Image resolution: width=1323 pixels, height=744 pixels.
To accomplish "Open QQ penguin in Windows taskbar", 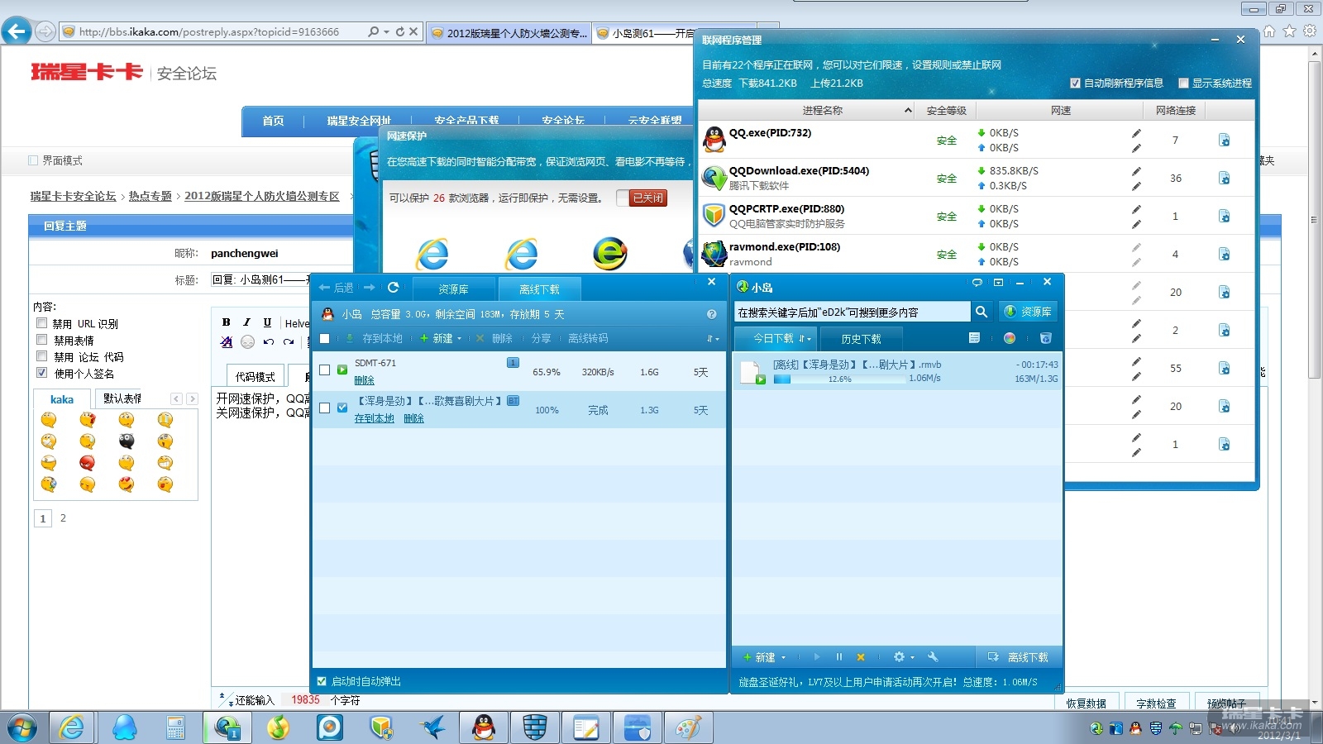I will (x=483, y=727).
